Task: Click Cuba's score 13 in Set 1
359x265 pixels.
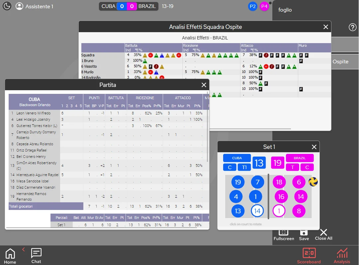Action: (259, 163)
